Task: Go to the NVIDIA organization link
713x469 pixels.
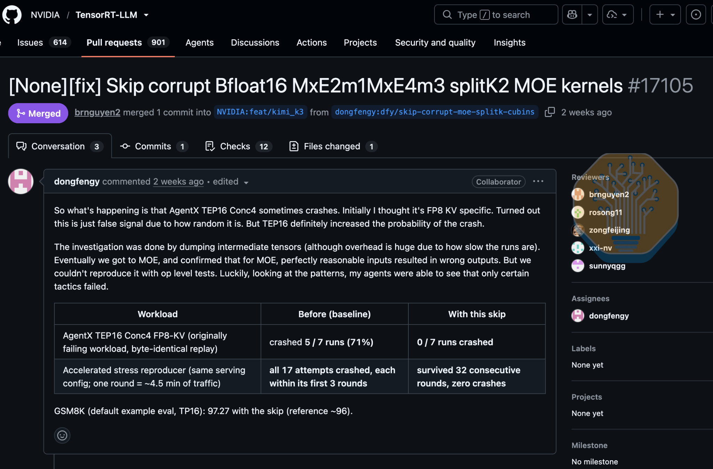Action: click(x=45, y=15)
